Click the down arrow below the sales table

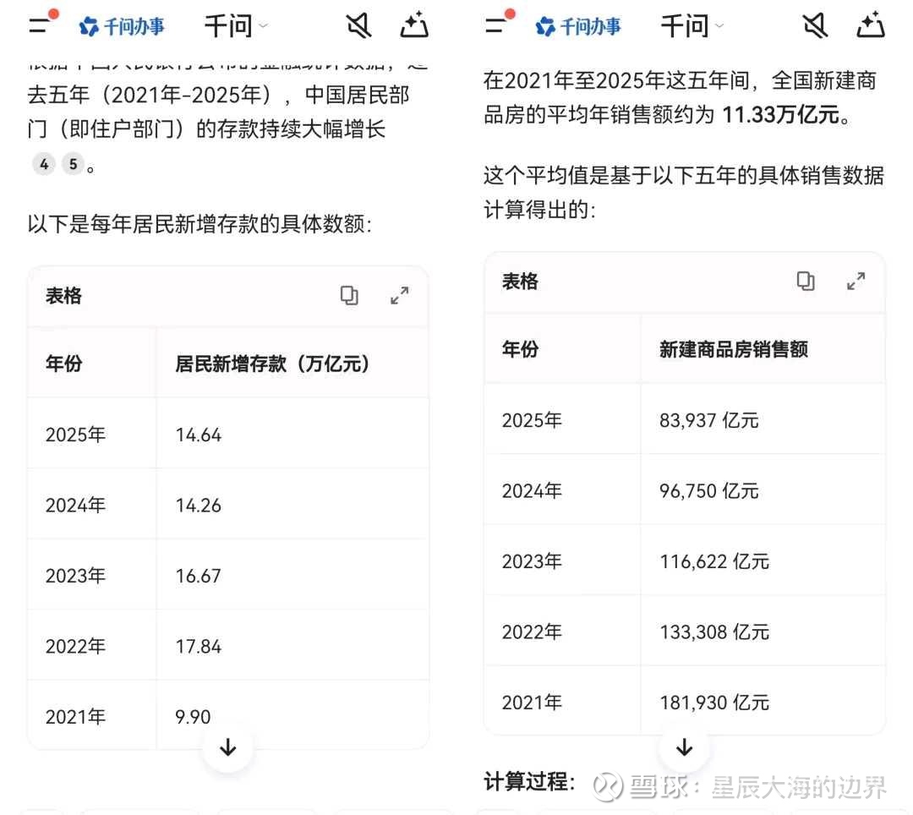[683, 747]
